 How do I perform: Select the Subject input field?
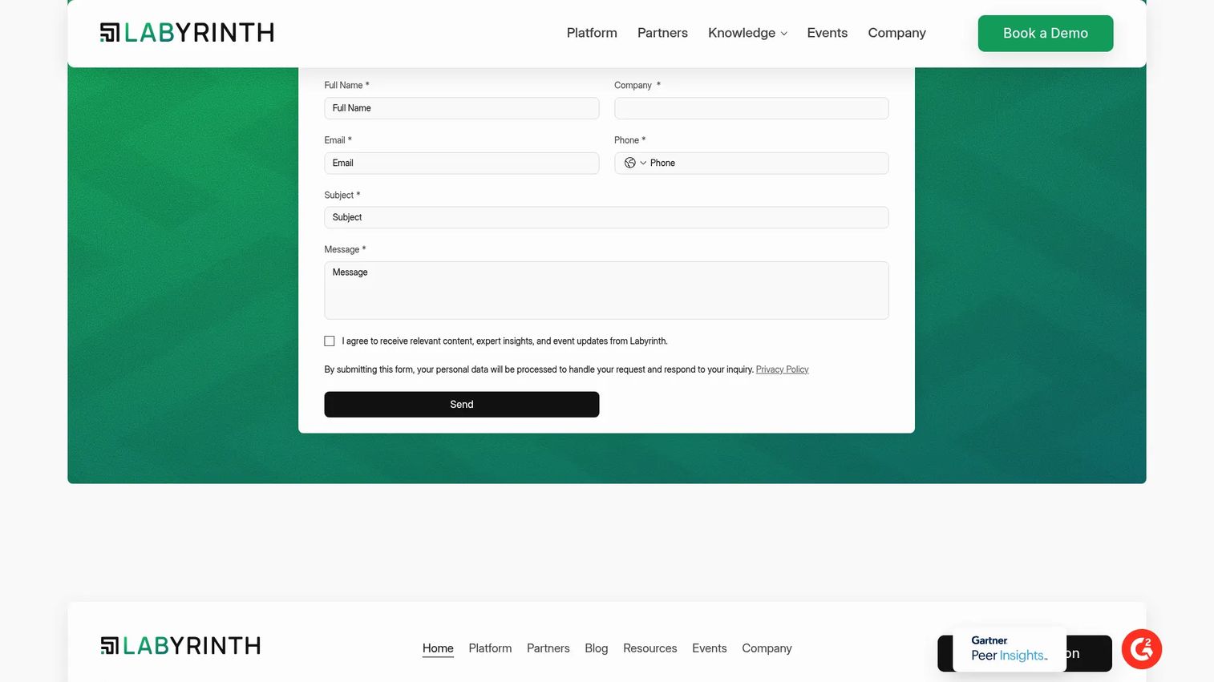[x=606, y=217]
